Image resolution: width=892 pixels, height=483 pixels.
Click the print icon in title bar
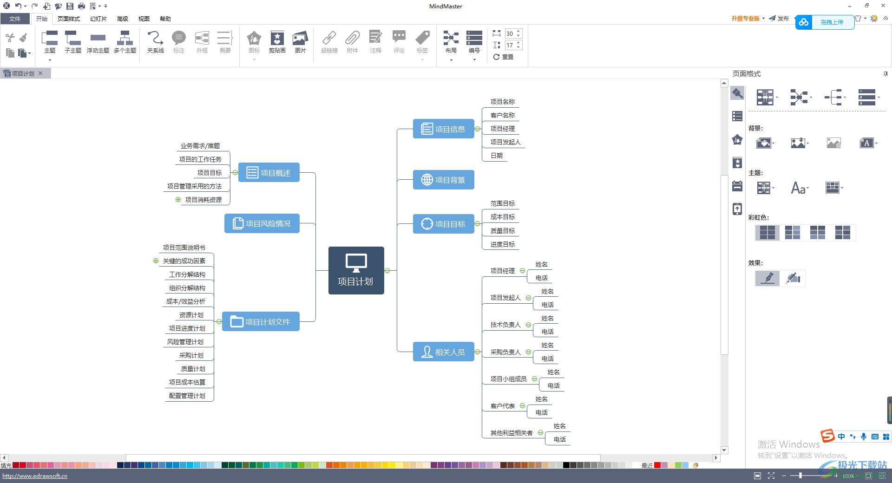point(81,6)
